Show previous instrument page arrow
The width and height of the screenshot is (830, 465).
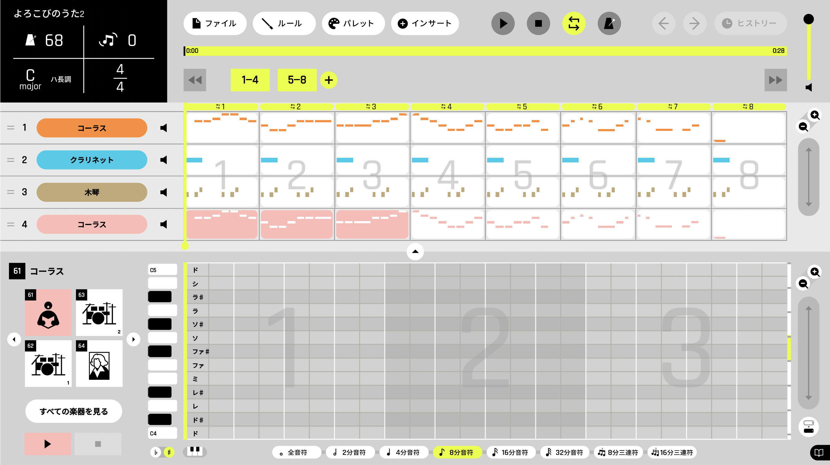click(x=14, y=339)
